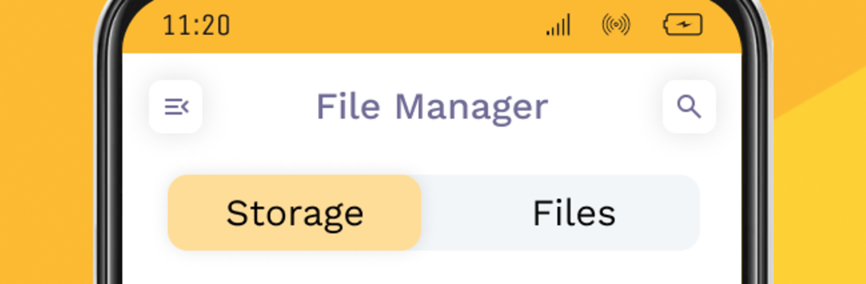Tap the lightning bolt battery indicator

(x=683, y=25)
